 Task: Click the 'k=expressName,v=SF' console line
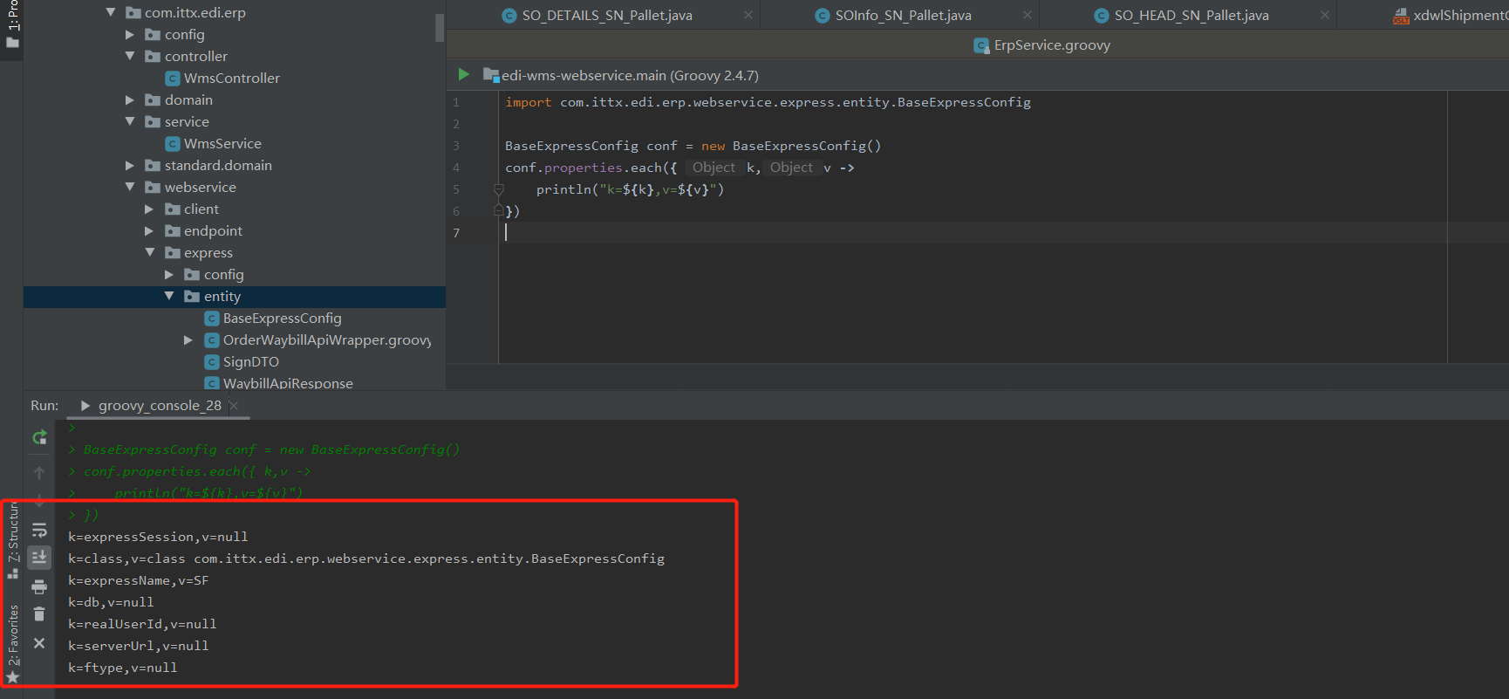[139, 580]
